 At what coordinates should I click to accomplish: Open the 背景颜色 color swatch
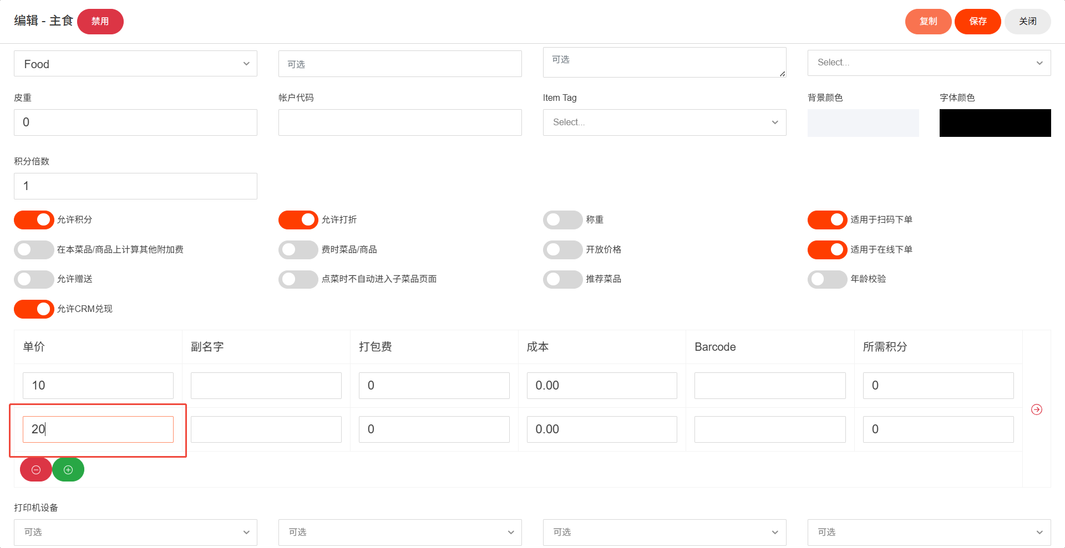pyautogui.click(x=863, y=123)
